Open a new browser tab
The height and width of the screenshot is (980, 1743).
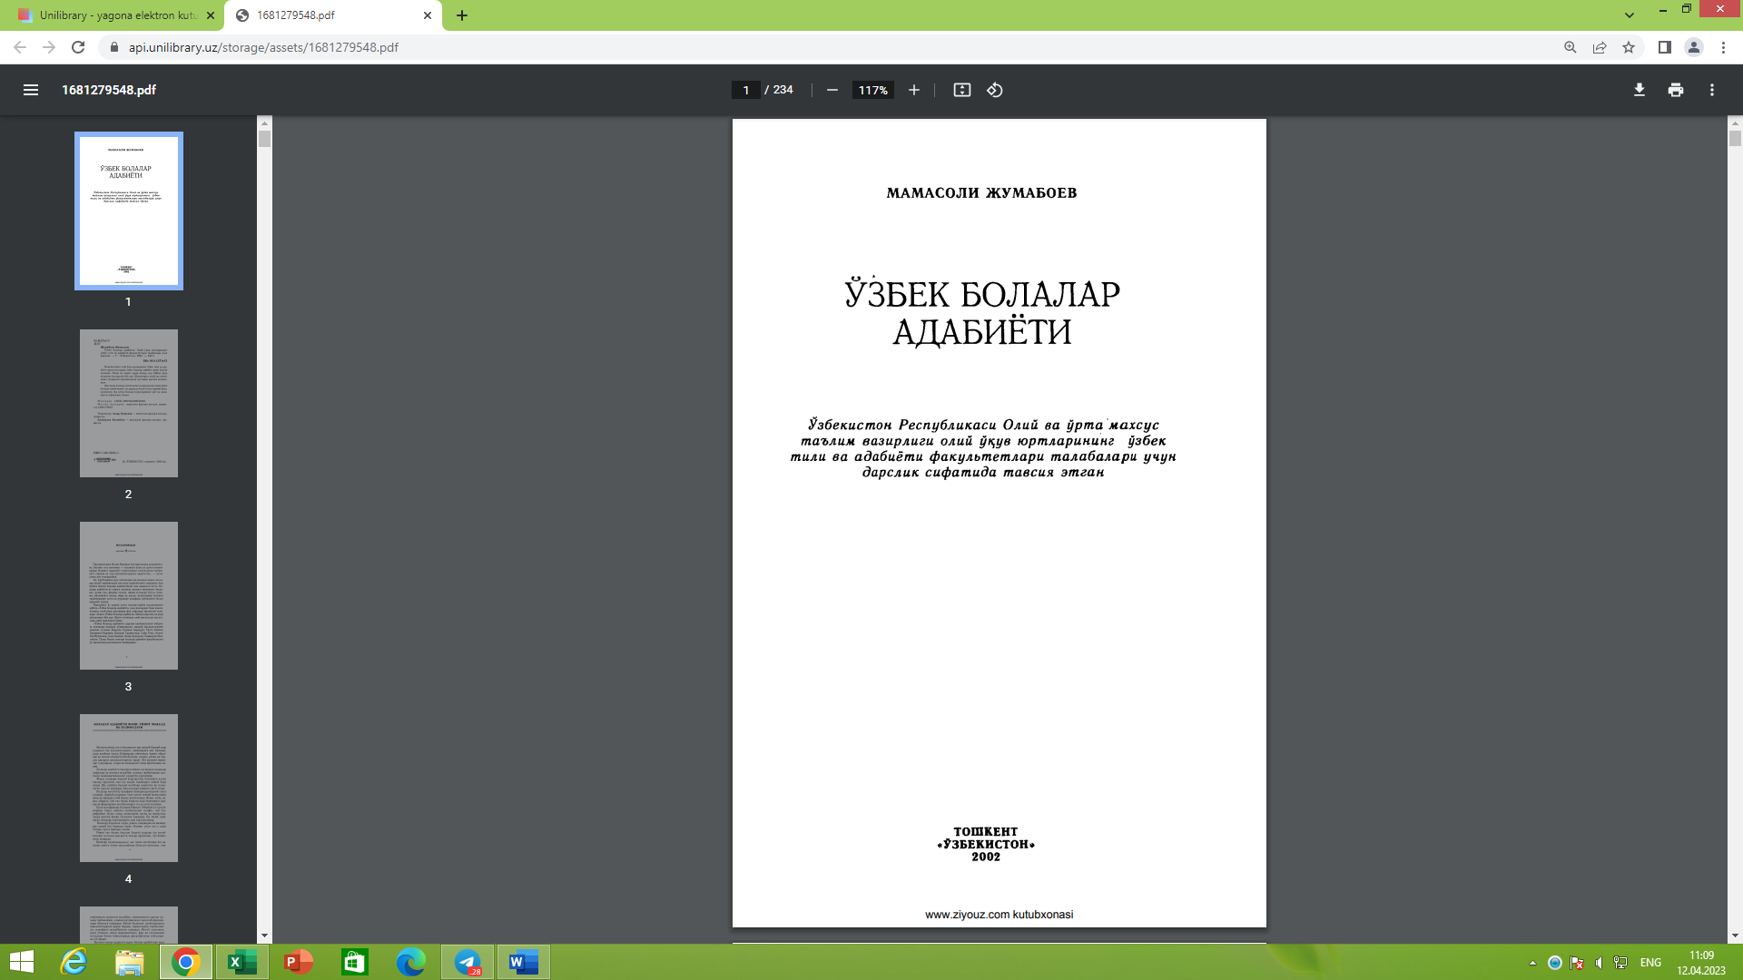[462, 15]
